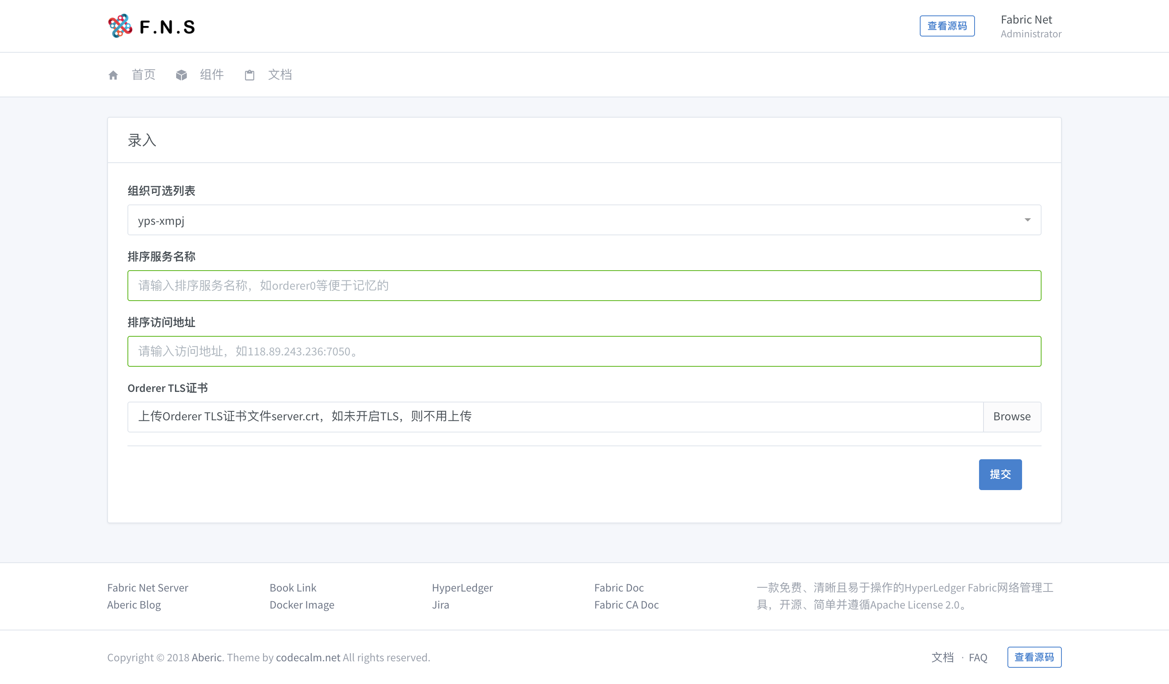Focus the 排序访问地址 input field
Viewport: 1169px width, 684px height.
[x=584, y=351]
